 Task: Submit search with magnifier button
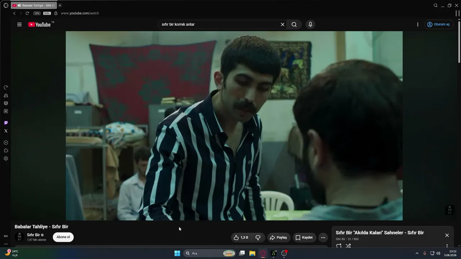click(x=294, y=24)
